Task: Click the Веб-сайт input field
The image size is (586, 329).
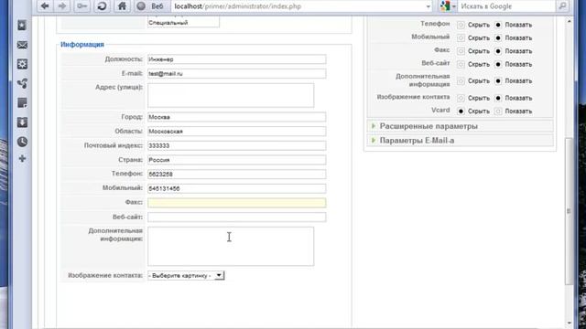Action: (x=236, y=218)
